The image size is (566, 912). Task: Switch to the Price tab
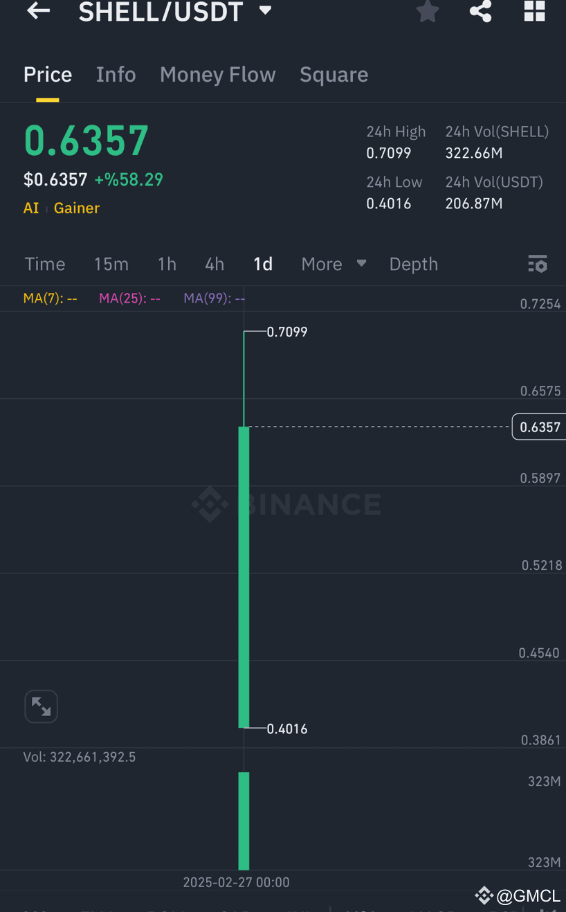click(x=48, y=75)
